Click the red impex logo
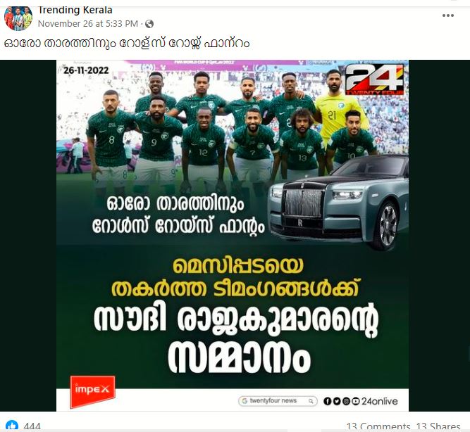The height and width of the screenshot is (432, 470). coord(92,391)
